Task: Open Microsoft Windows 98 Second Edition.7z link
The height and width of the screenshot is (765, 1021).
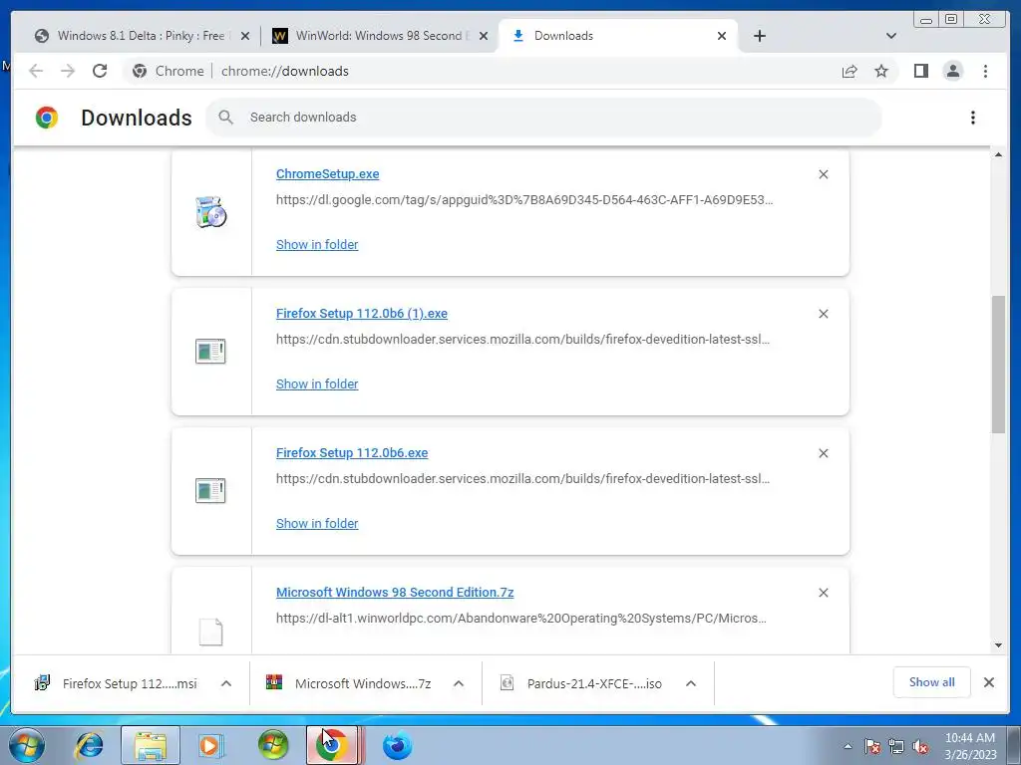Action: tap(395, 593)
